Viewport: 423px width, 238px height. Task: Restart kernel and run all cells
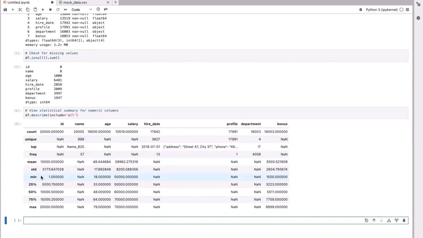(65, 10)
